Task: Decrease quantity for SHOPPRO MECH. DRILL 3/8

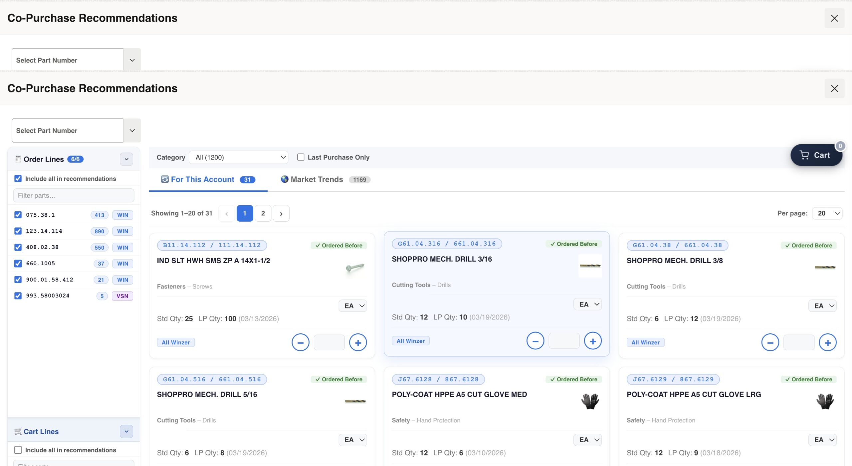Action: (x=770, y=343)
